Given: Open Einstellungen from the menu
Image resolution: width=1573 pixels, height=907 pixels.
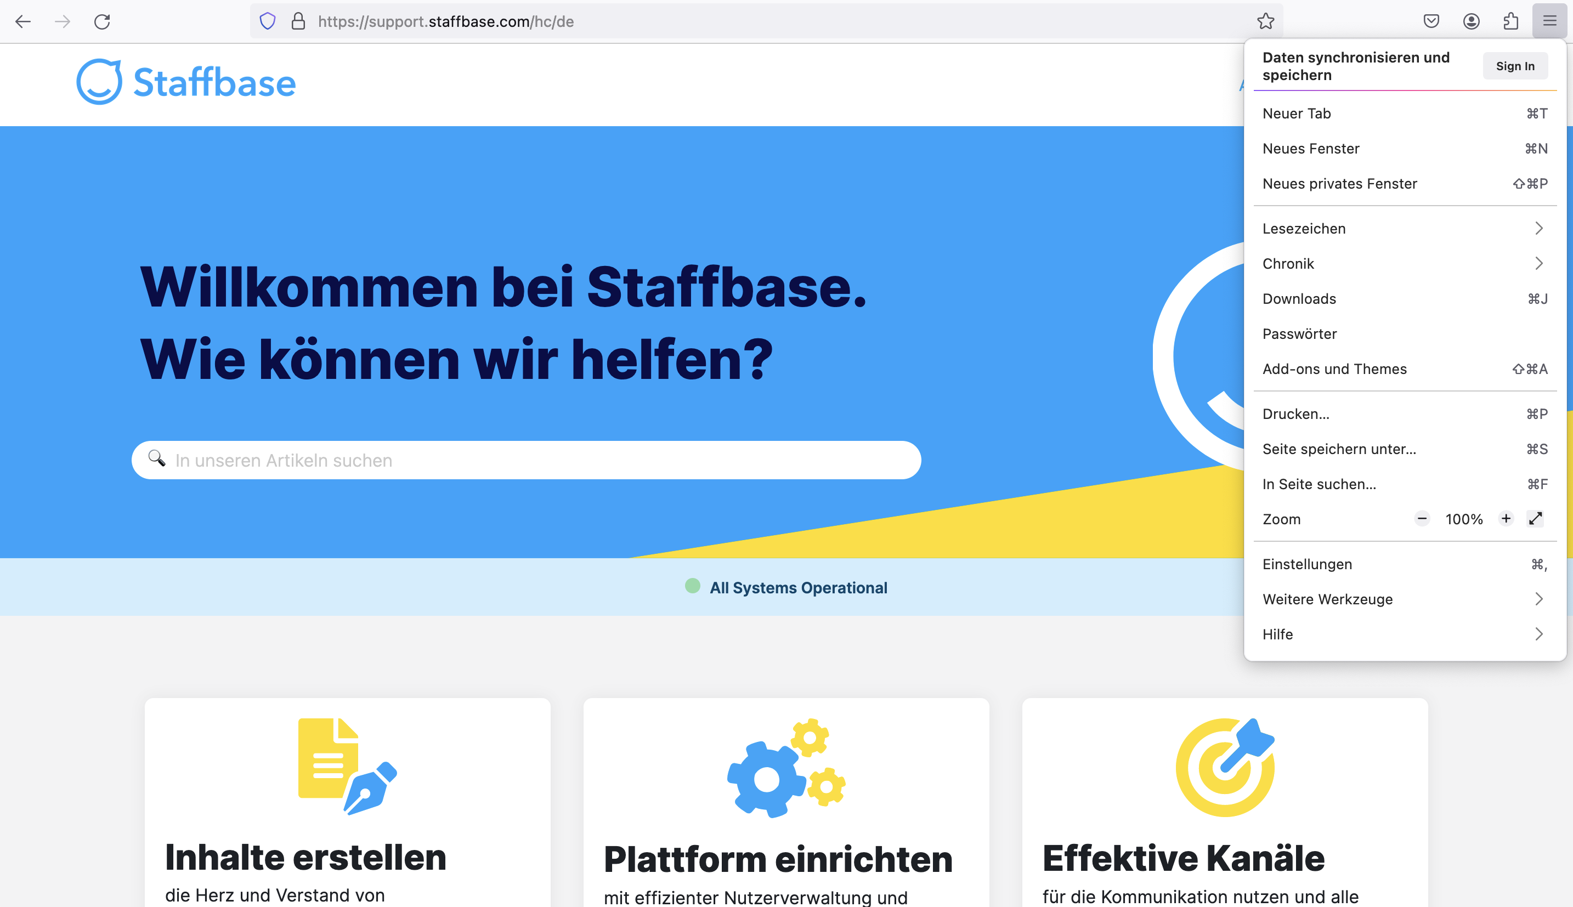Looking at the screenshot, I should pyautogui.click(x=1405, y=564).
